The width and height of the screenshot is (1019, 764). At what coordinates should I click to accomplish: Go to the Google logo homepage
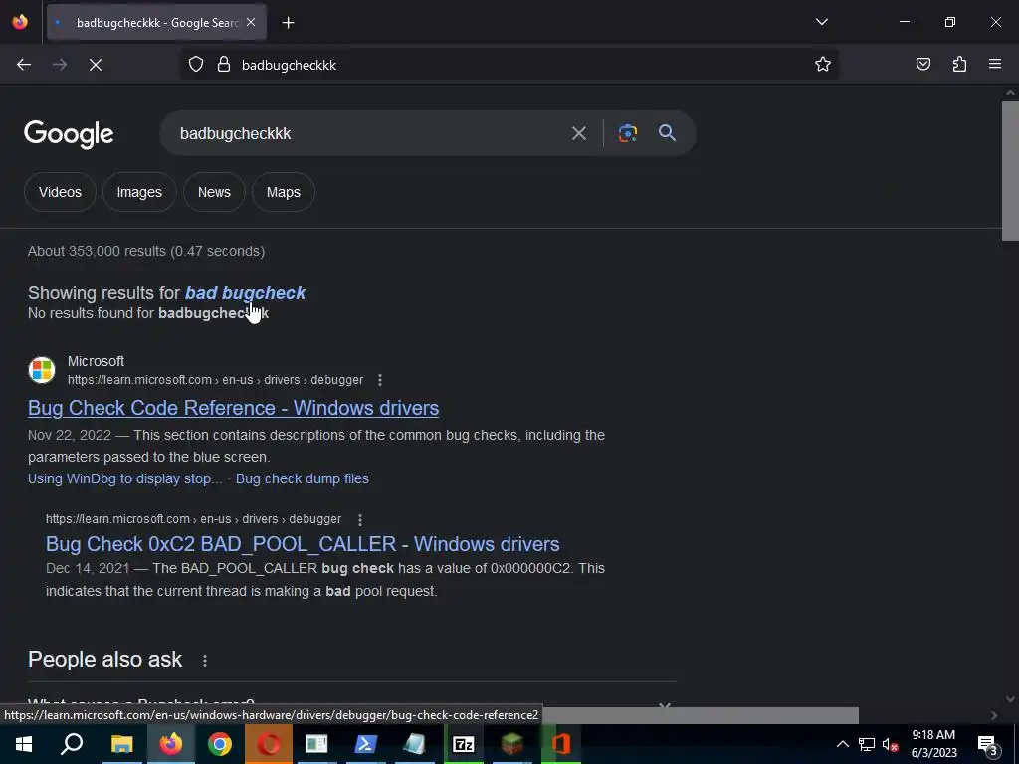(x=69, y=134)
